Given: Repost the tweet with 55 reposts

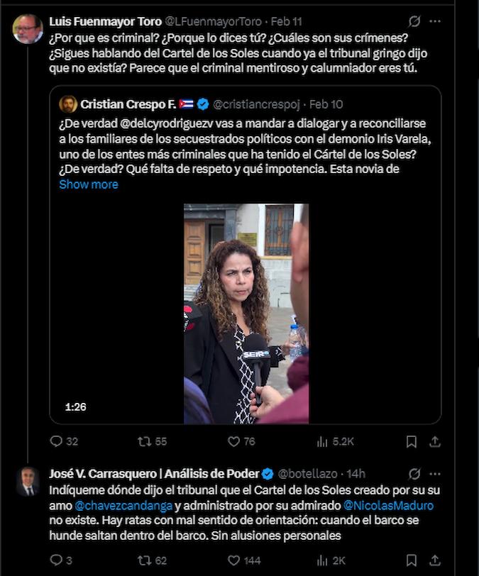Looking at the screenshot, I should click(x=152, y=441).
